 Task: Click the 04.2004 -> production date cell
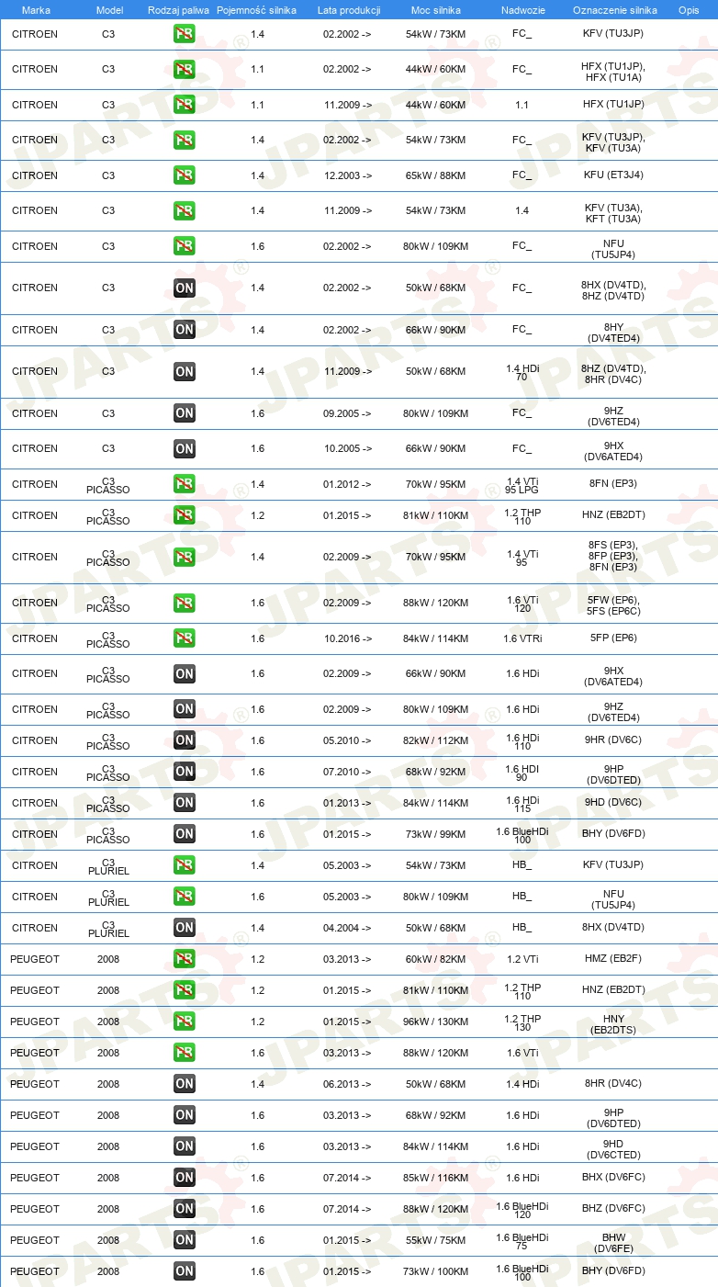click(x=348, y=928)
